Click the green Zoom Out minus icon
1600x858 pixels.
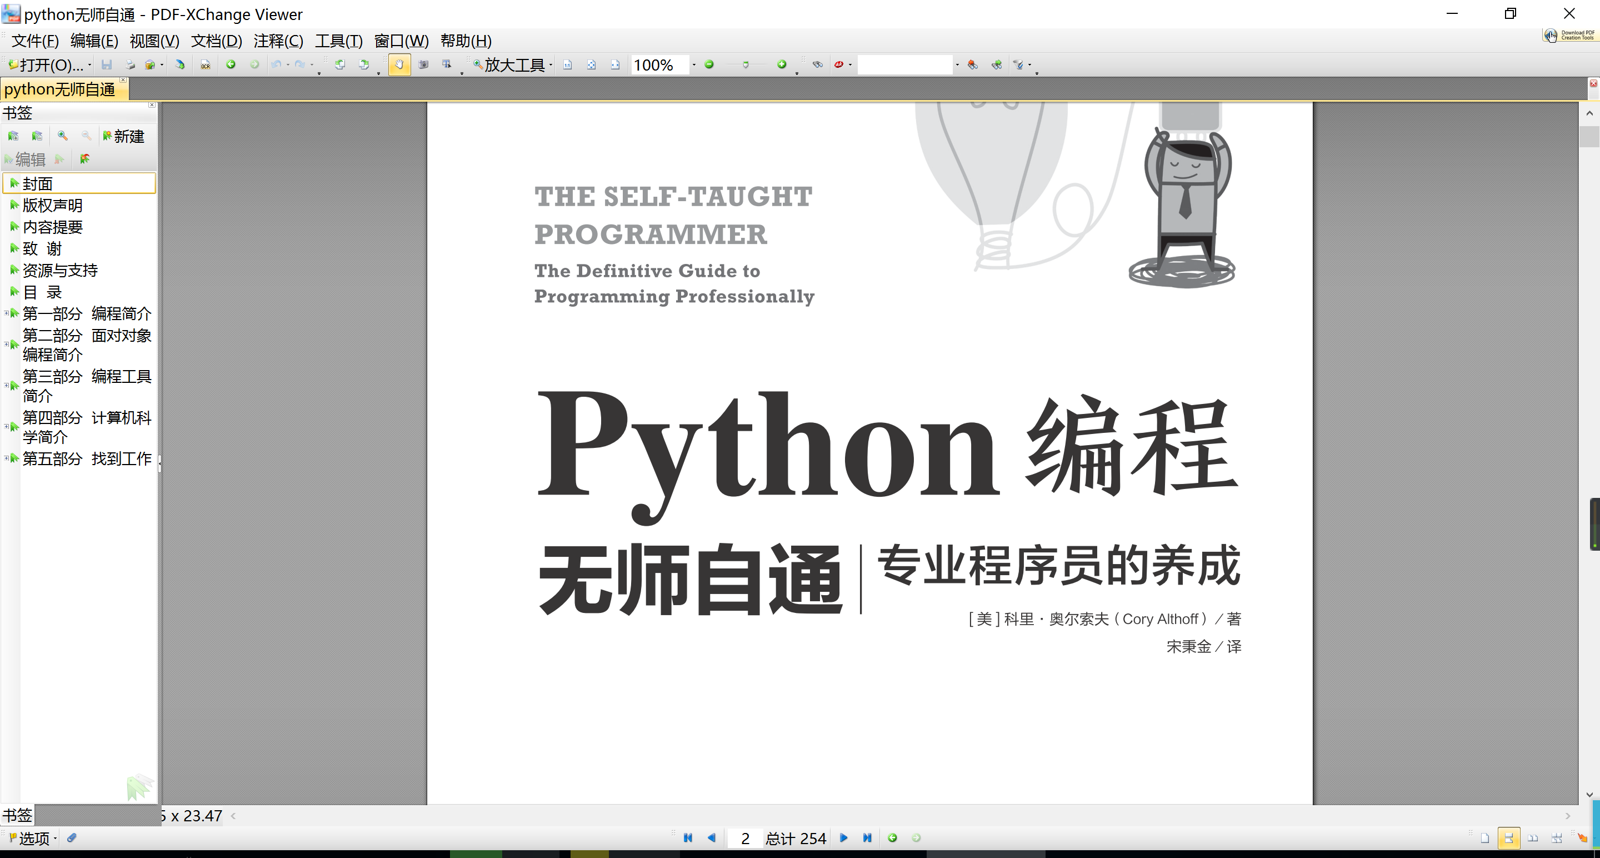click(x=709, y=64)
